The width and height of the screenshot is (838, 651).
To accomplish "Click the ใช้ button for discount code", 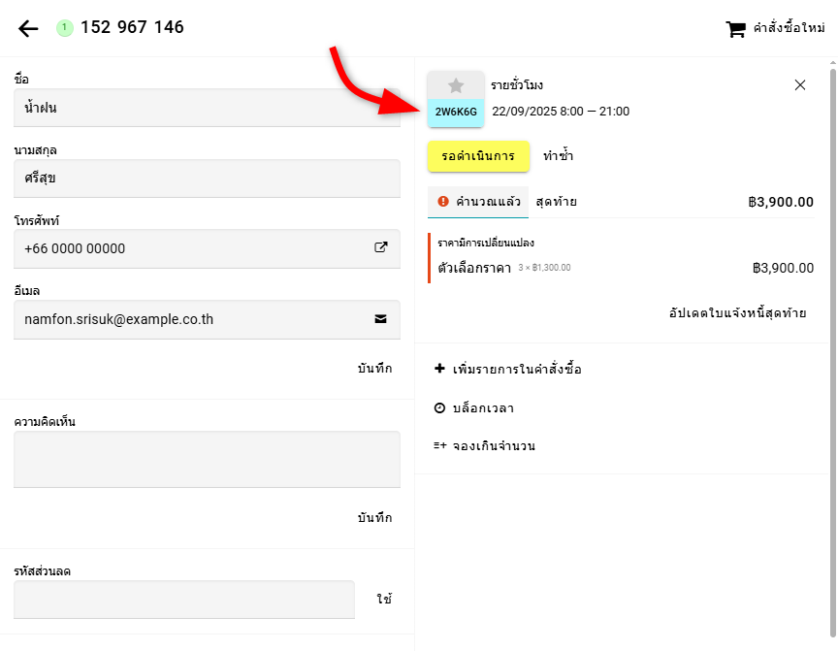I will [385, 599].
